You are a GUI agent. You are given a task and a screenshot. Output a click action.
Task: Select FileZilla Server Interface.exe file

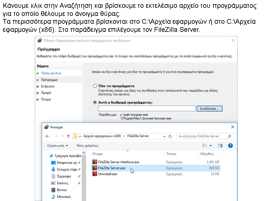[x=156, y=162]
